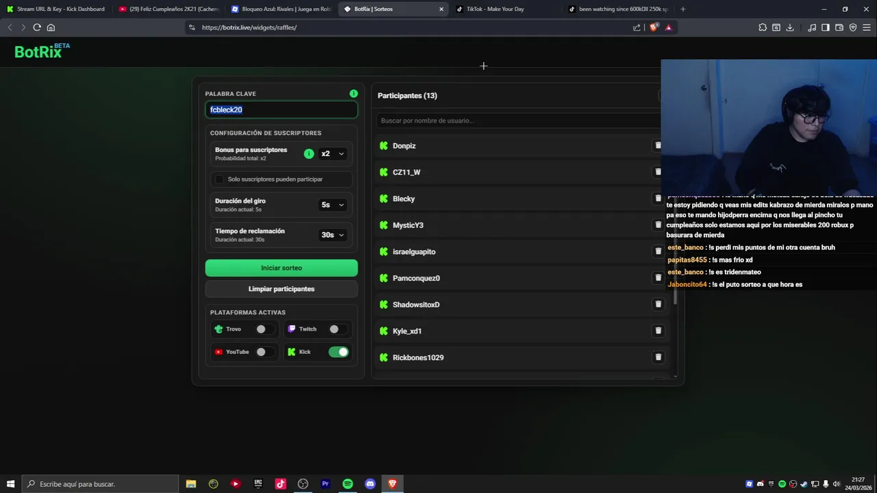Open Spotify from the taskbar

tap(347, 484)
